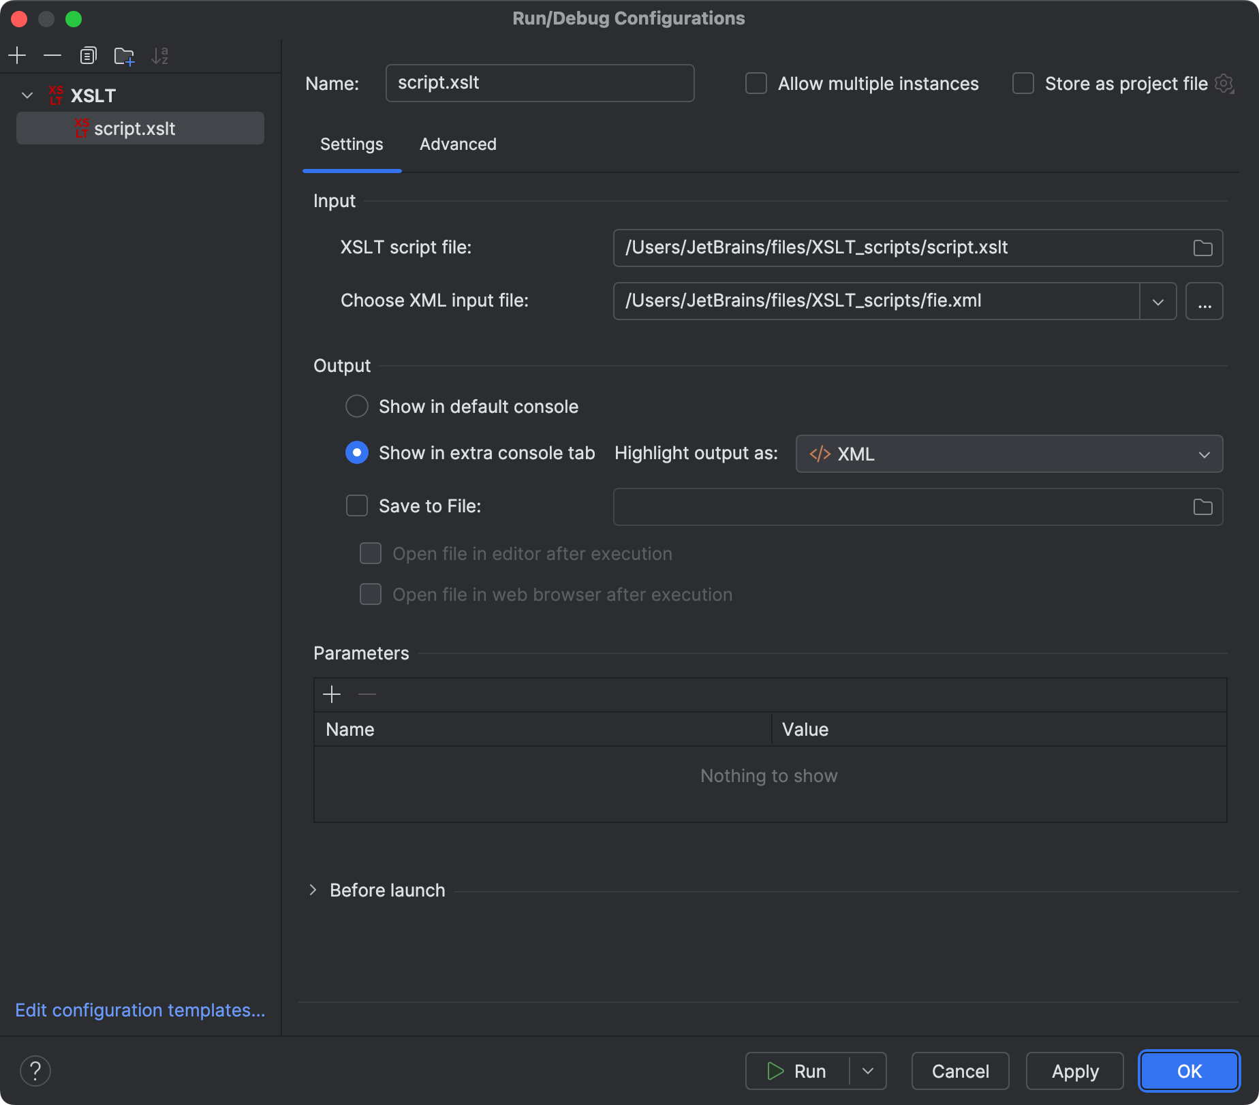Open help from the question mark icon
Screen dimensions: 1259x1105
click(35, 1070)
